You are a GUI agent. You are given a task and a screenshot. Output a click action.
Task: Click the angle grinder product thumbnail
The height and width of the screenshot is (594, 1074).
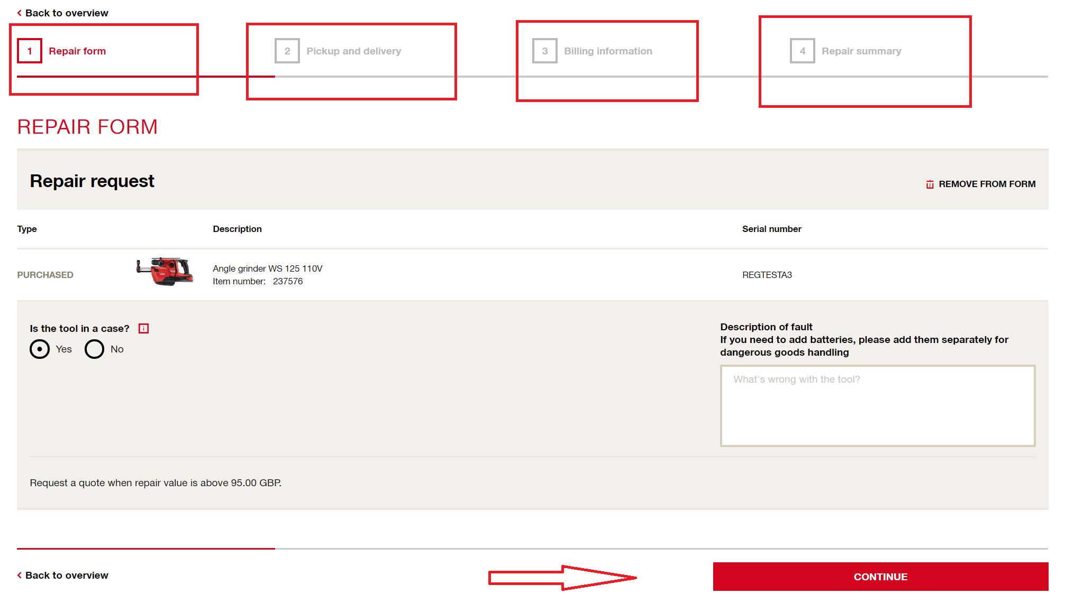(x=165, y=272)
